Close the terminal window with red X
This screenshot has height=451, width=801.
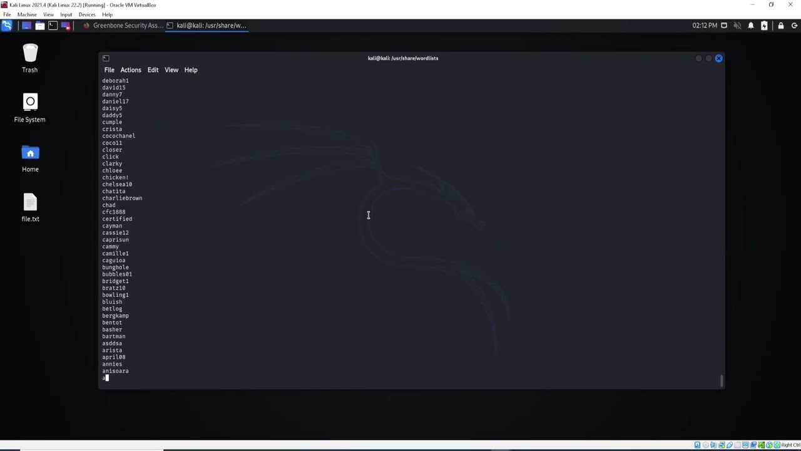pyautogui.click(x=718, y=58)
